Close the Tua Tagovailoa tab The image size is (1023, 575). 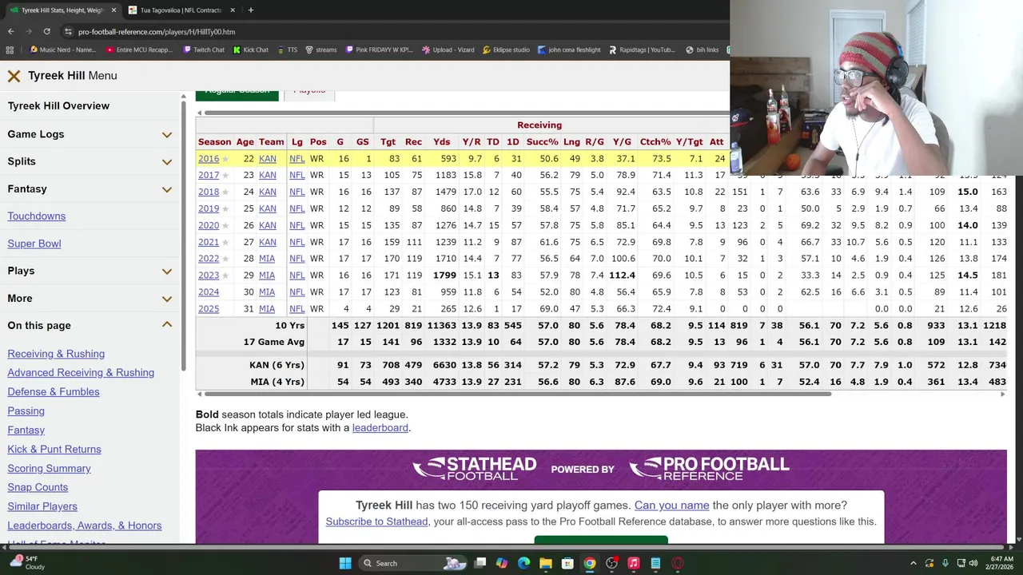click(x=233, y=10)
